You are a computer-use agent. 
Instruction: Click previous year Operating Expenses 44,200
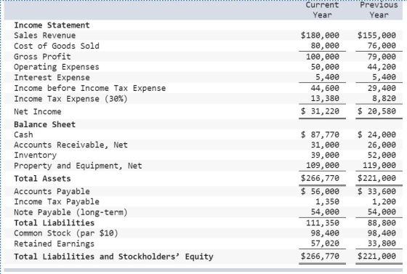[382, 67]
